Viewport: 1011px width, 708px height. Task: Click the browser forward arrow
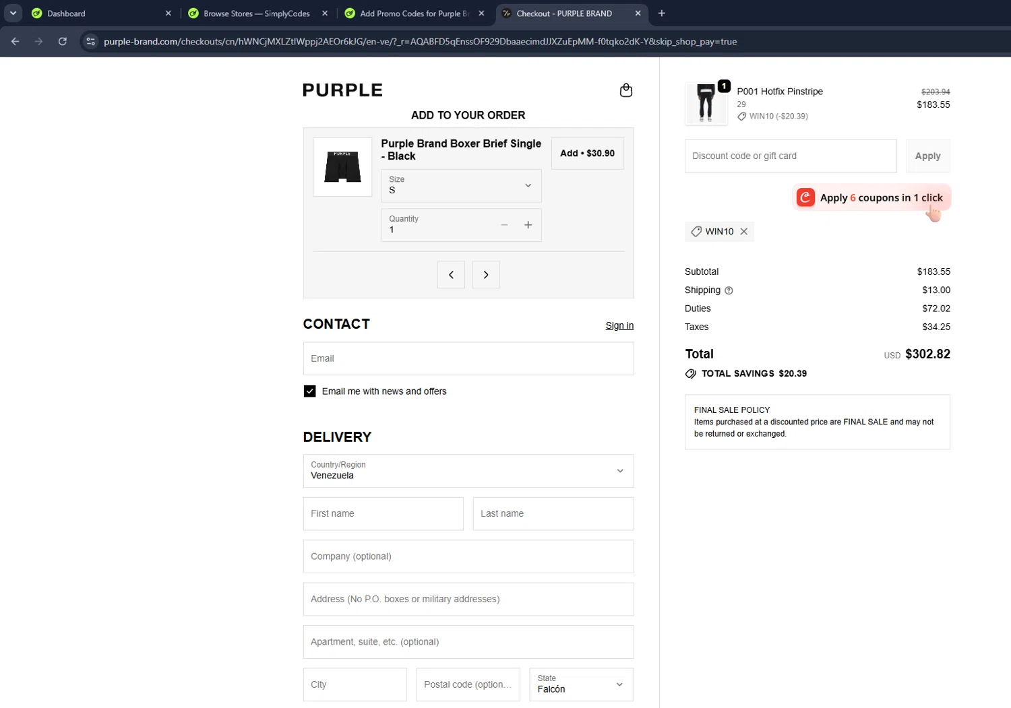click(x=38, y=41)
